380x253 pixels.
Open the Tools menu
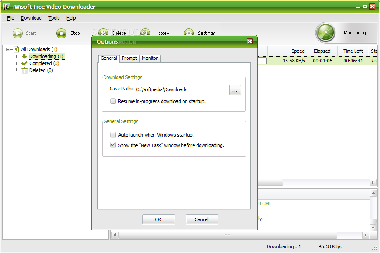click(x=54, y=18)
